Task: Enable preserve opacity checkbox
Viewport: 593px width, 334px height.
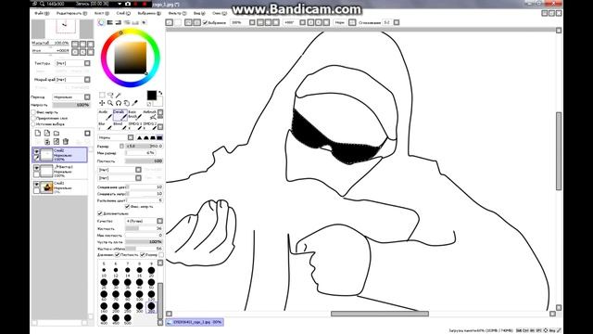Action: [33, 112]
